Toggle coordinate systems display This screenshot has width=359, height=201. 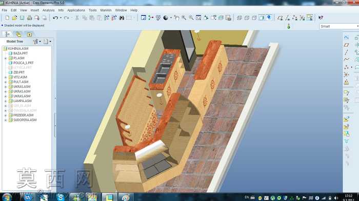tap(302, 17)
